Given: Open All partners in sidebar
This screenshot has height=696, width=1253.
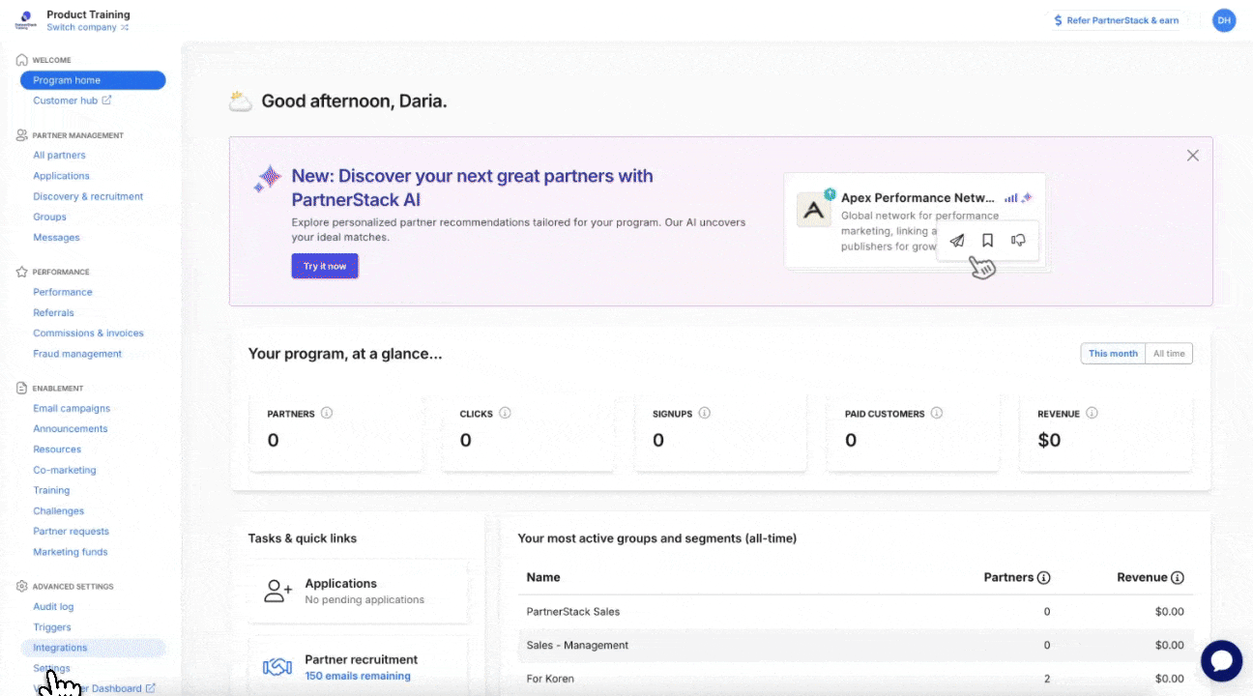Looking at the screenshot, I should [x=59, y=155].
